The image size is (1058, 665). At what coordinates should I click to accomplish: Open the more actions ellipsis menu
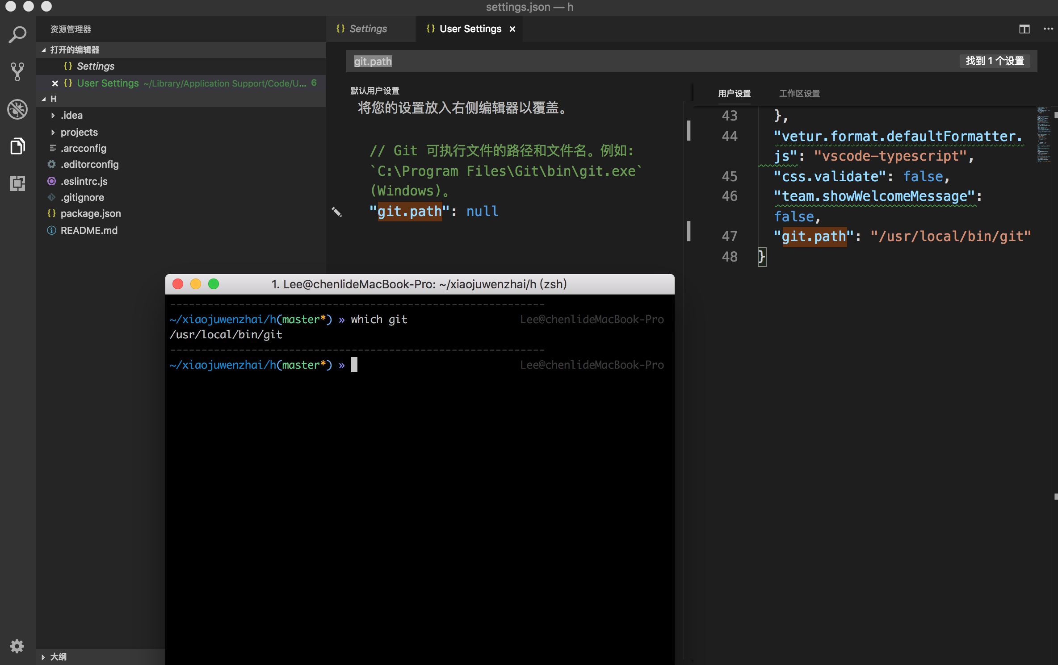point(1048,29)
